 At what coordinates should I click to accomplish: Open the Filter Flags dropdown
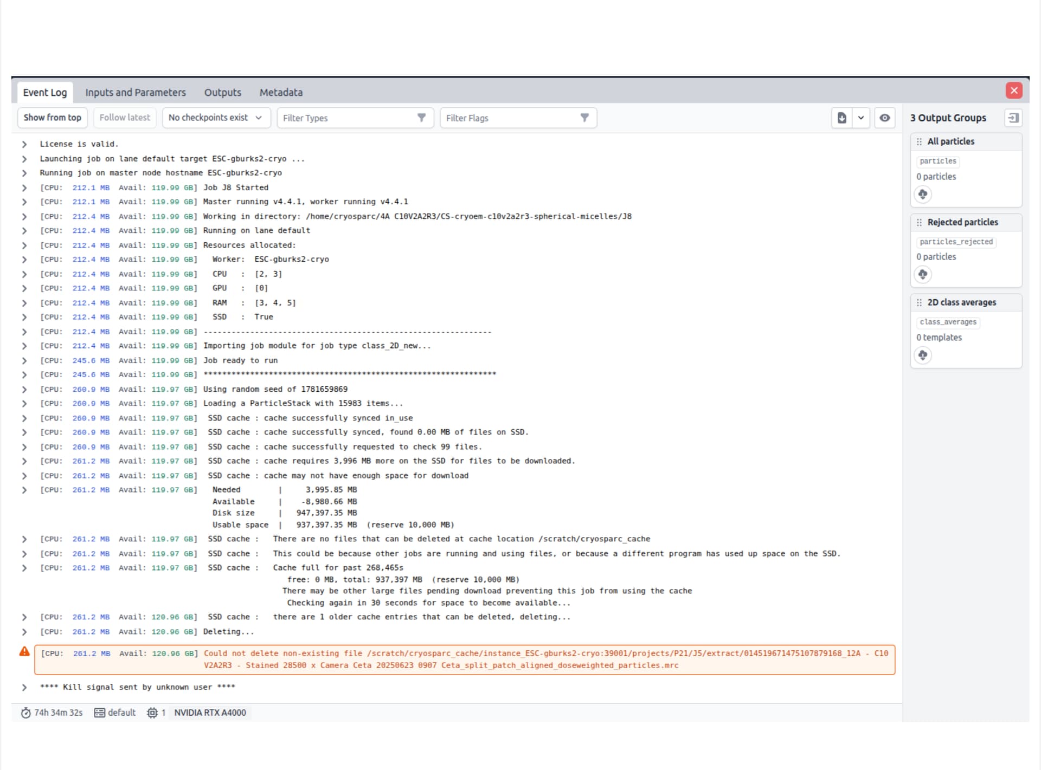(518, 118)
